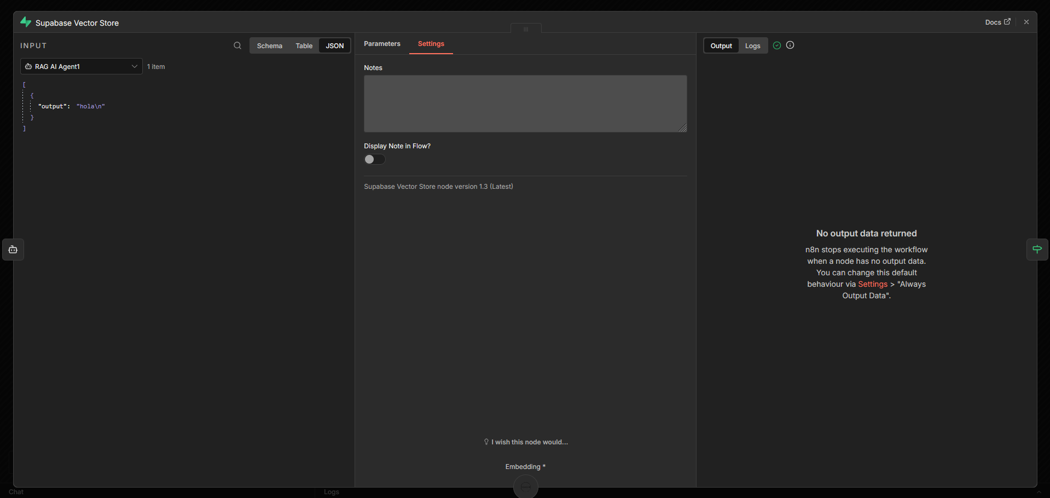
Task: Switch input view to Schema
Action: tap(270, 46)
